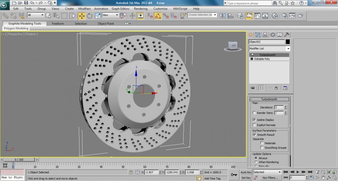Click the Pin Stack icon
The height and width of the screenshot is (181, 338).
(252, 88)
